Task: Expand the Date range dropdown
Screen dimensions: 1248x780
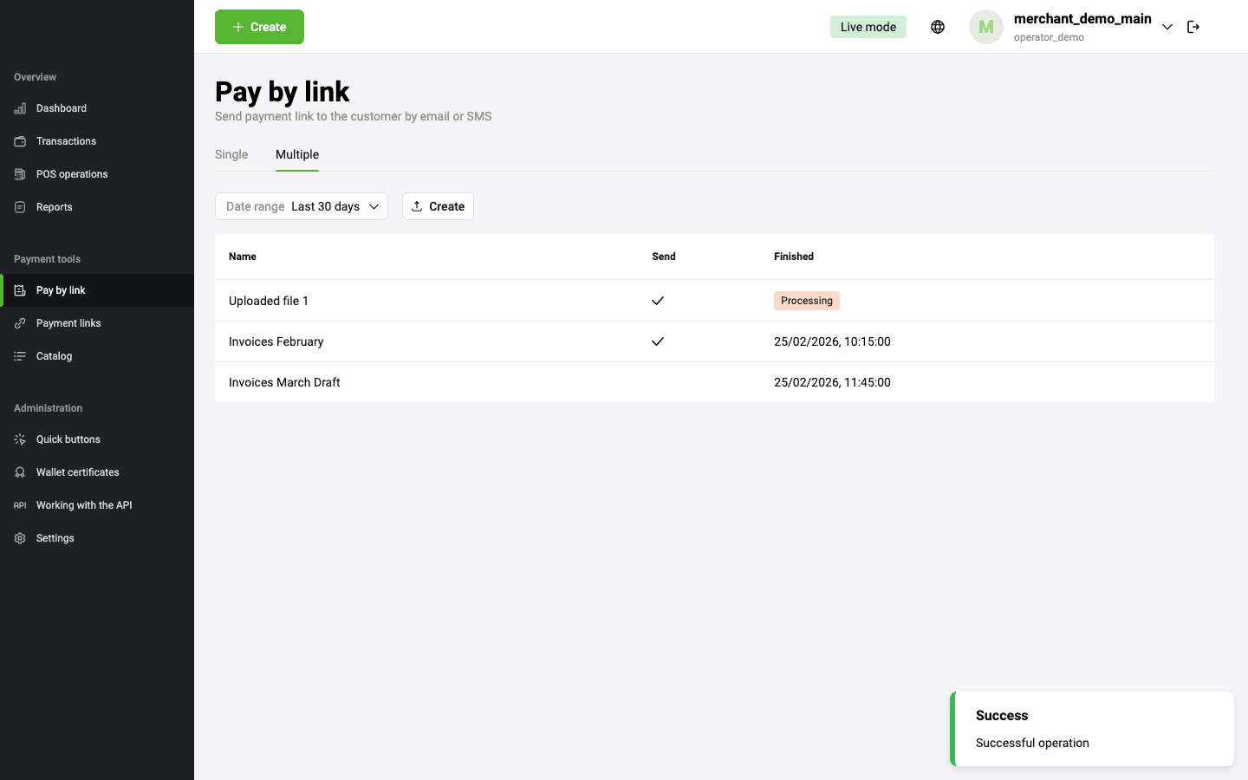Action: pyautogui.click(x=301, y=206)
